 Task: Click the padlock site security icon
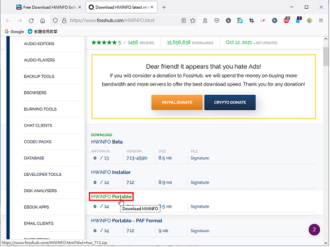[64, 20]
